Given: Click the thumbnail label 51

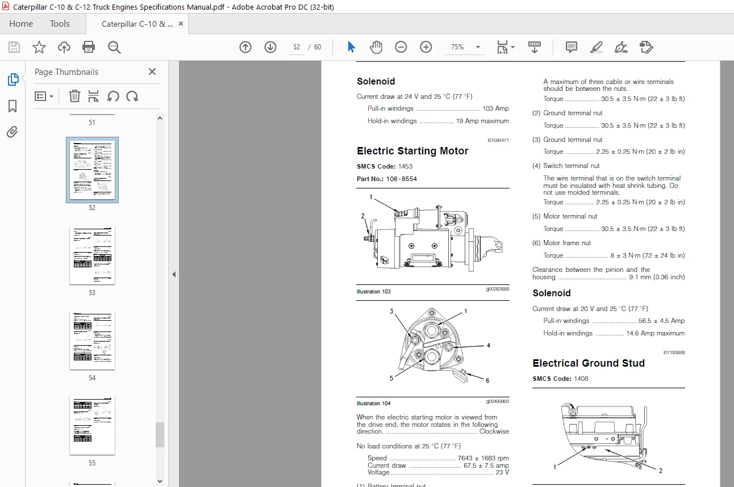Looking at the screenshot, I should point(92,123).
